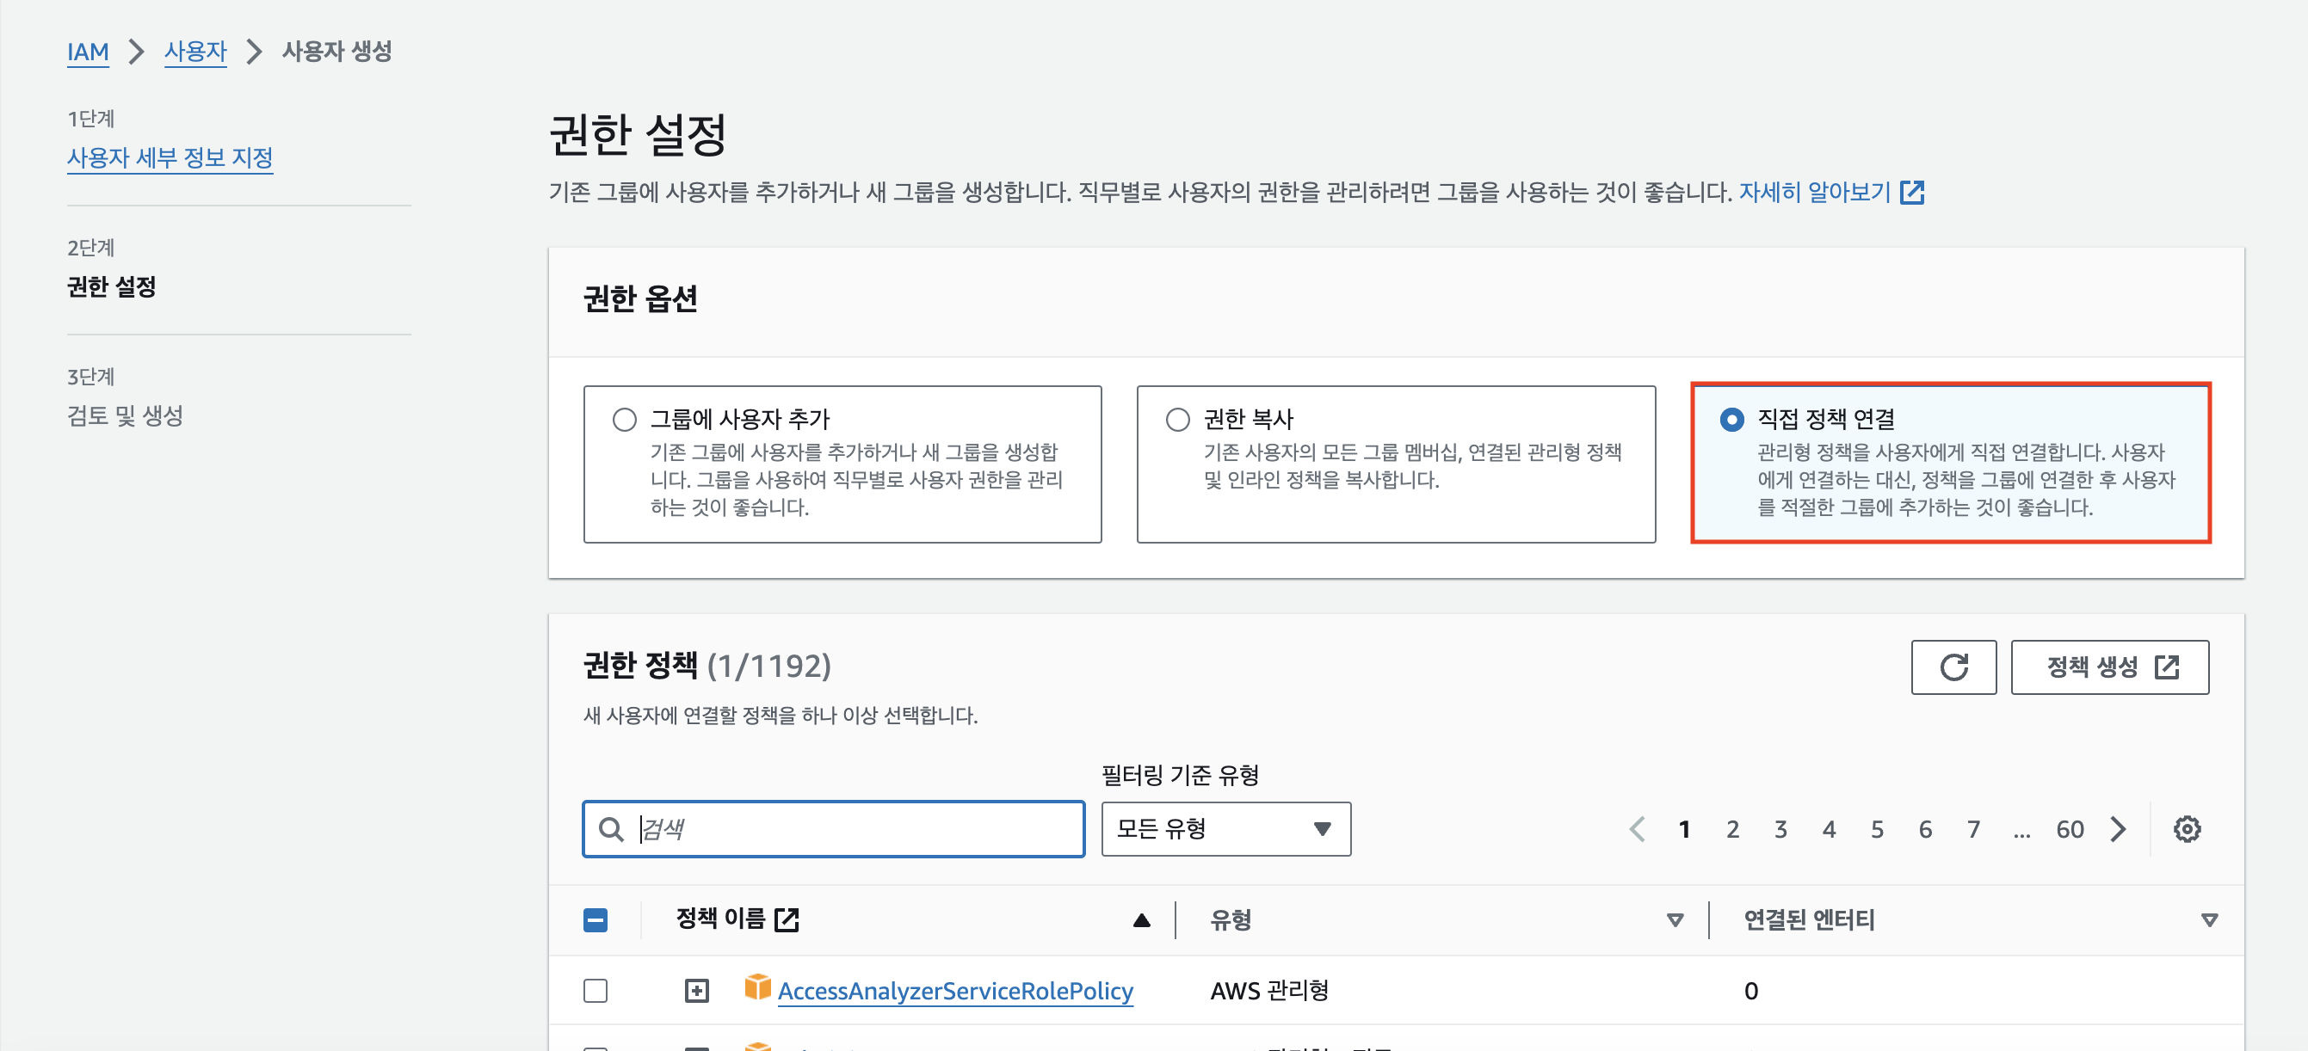Click the previous page arrow in pagination
The image size is (2308, 1051).
1637,829
